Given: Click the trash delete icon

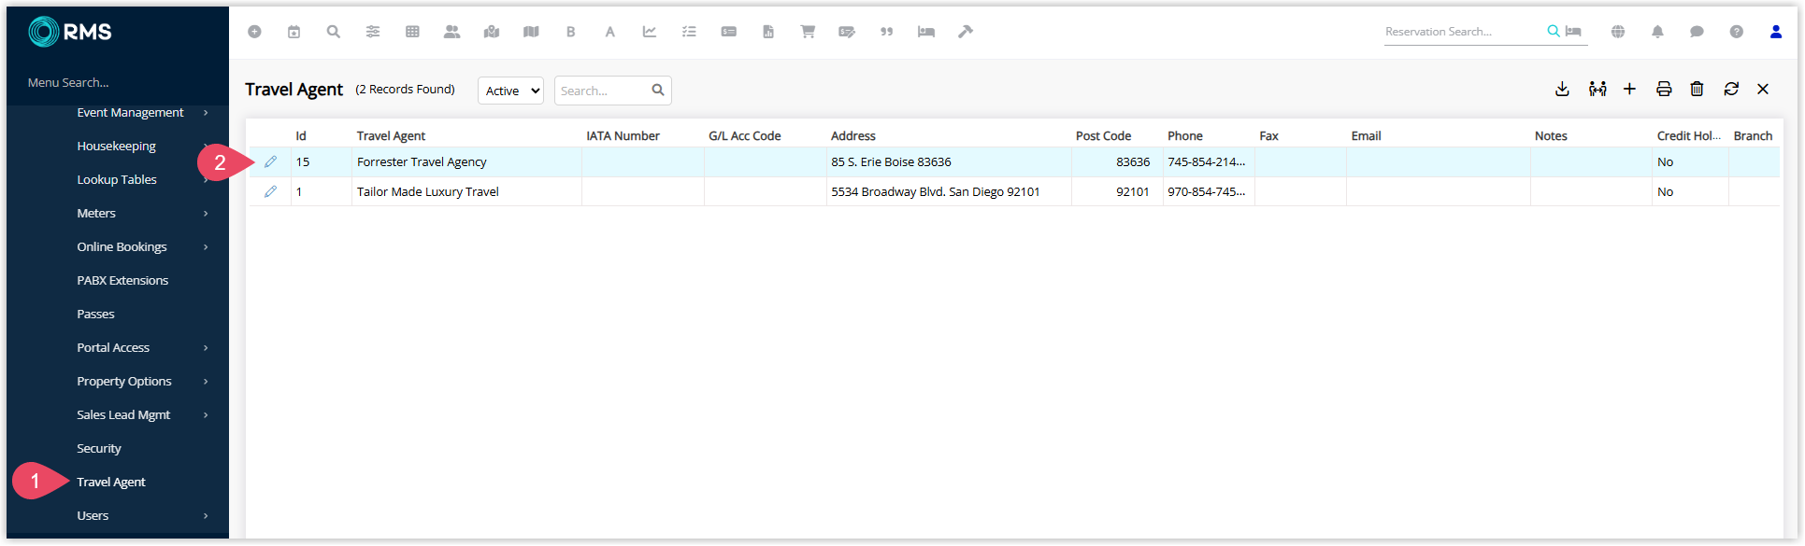Looking at the screenshot, I should [x=1697, y=89].
